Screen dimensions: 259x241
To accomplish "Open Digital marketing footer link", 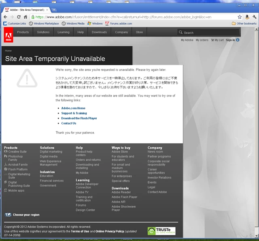I will point(51,152).
